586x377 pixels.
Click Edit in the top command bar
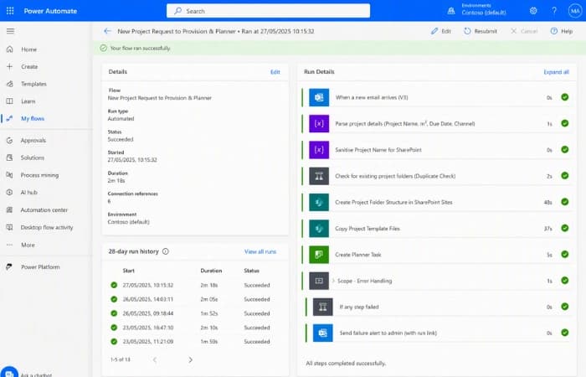[441, 31]
